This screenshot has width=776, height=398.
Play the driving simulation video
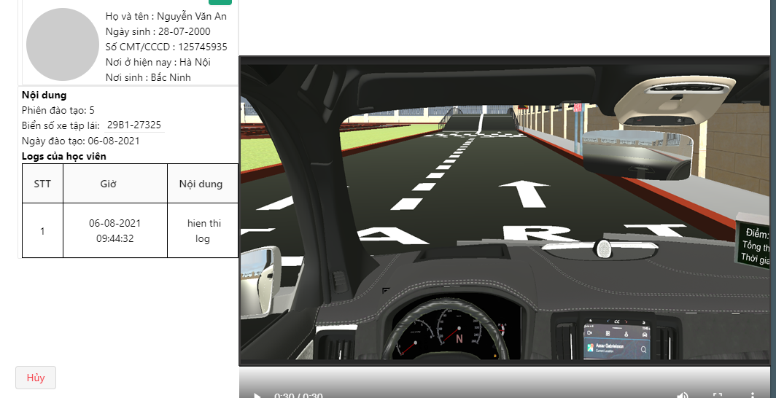click(x=257, y=396)
